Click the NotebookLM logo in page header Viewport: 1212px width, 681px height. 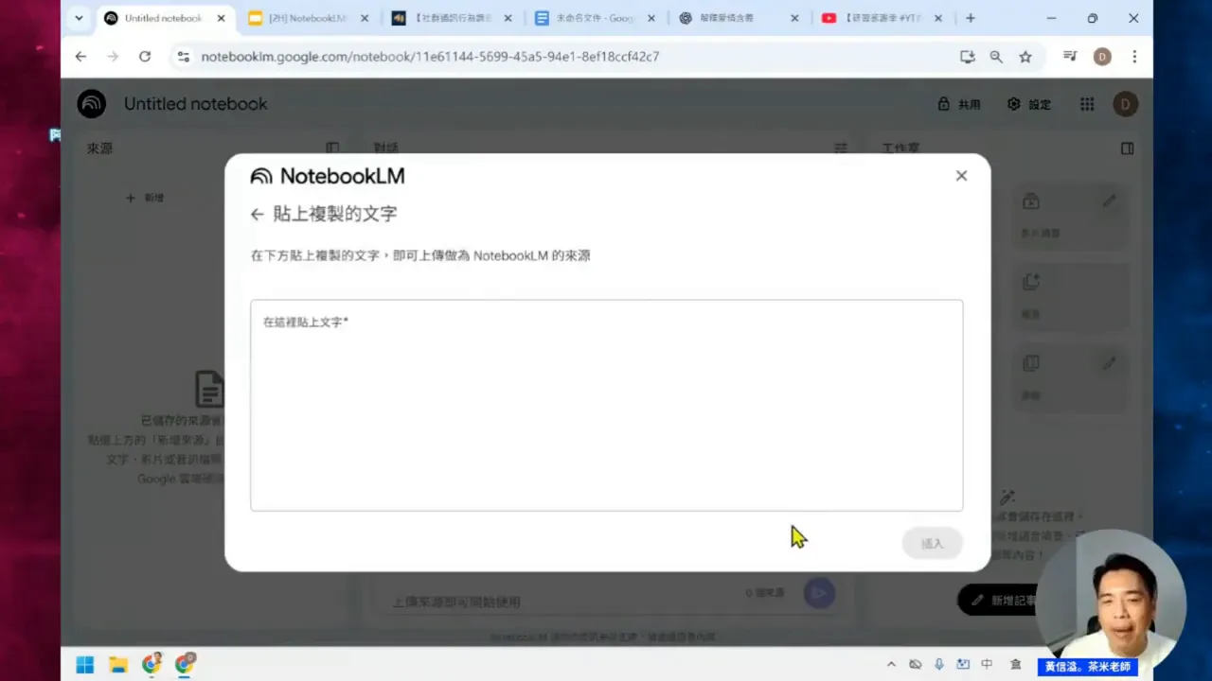[92, 104]
